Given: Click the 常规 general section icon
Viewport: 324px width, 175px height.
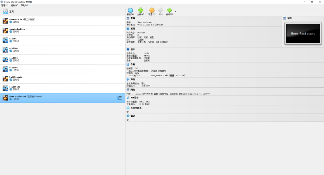Looking at the screenshot, I should pos(128,18).
